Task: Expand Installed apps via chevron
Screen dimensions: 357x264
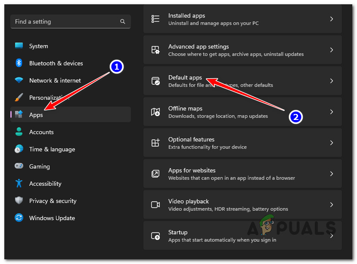Action: 332,19
